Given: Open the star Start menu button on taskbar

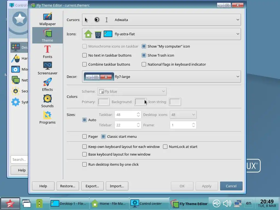Looking at the screenshot, I should [10, 203].
